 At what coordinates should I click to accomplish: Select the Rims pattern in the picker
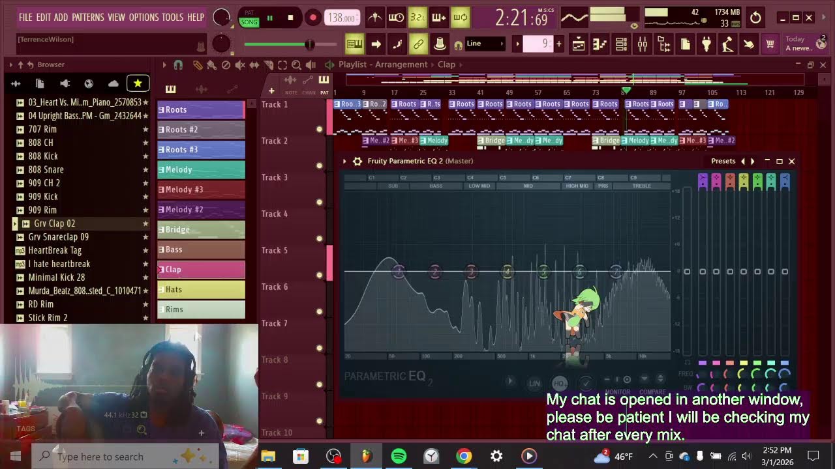tap(201, 309)
